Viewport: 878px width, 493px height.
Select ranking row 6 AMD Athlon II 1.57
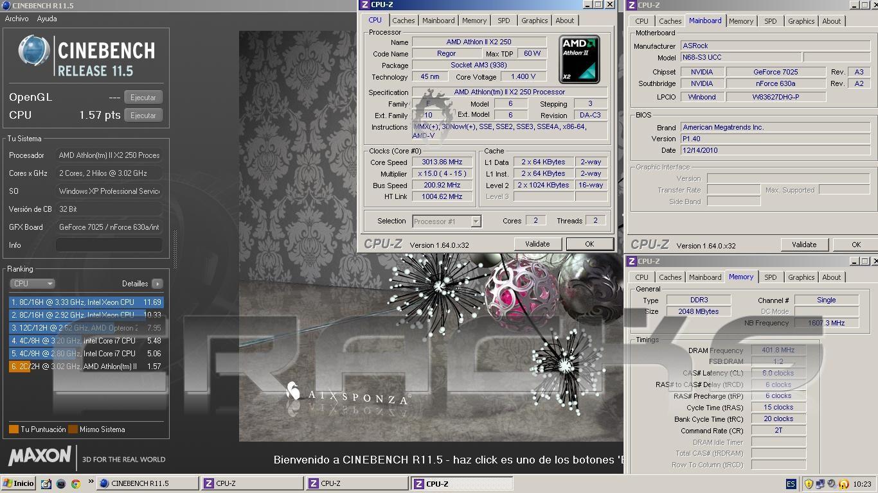(x=86, y=367)
